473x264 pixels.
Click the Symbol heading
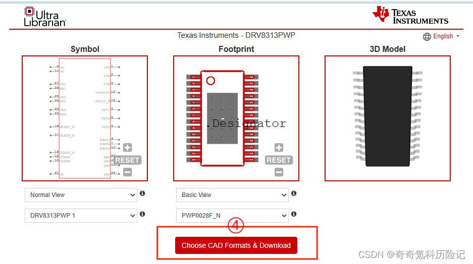pos(85,49)
